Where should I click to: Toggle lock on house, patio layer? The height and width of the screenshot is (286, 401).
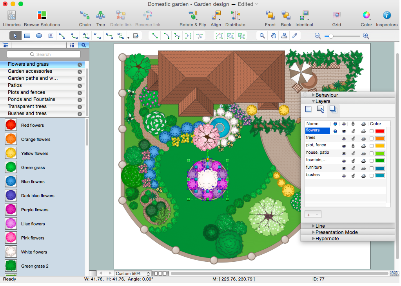tap(353, 153)
